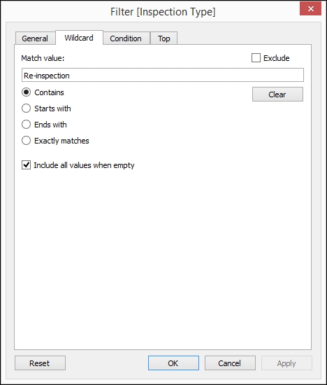
Task: Close the Filter dialog with X
Action: (310, 9)
